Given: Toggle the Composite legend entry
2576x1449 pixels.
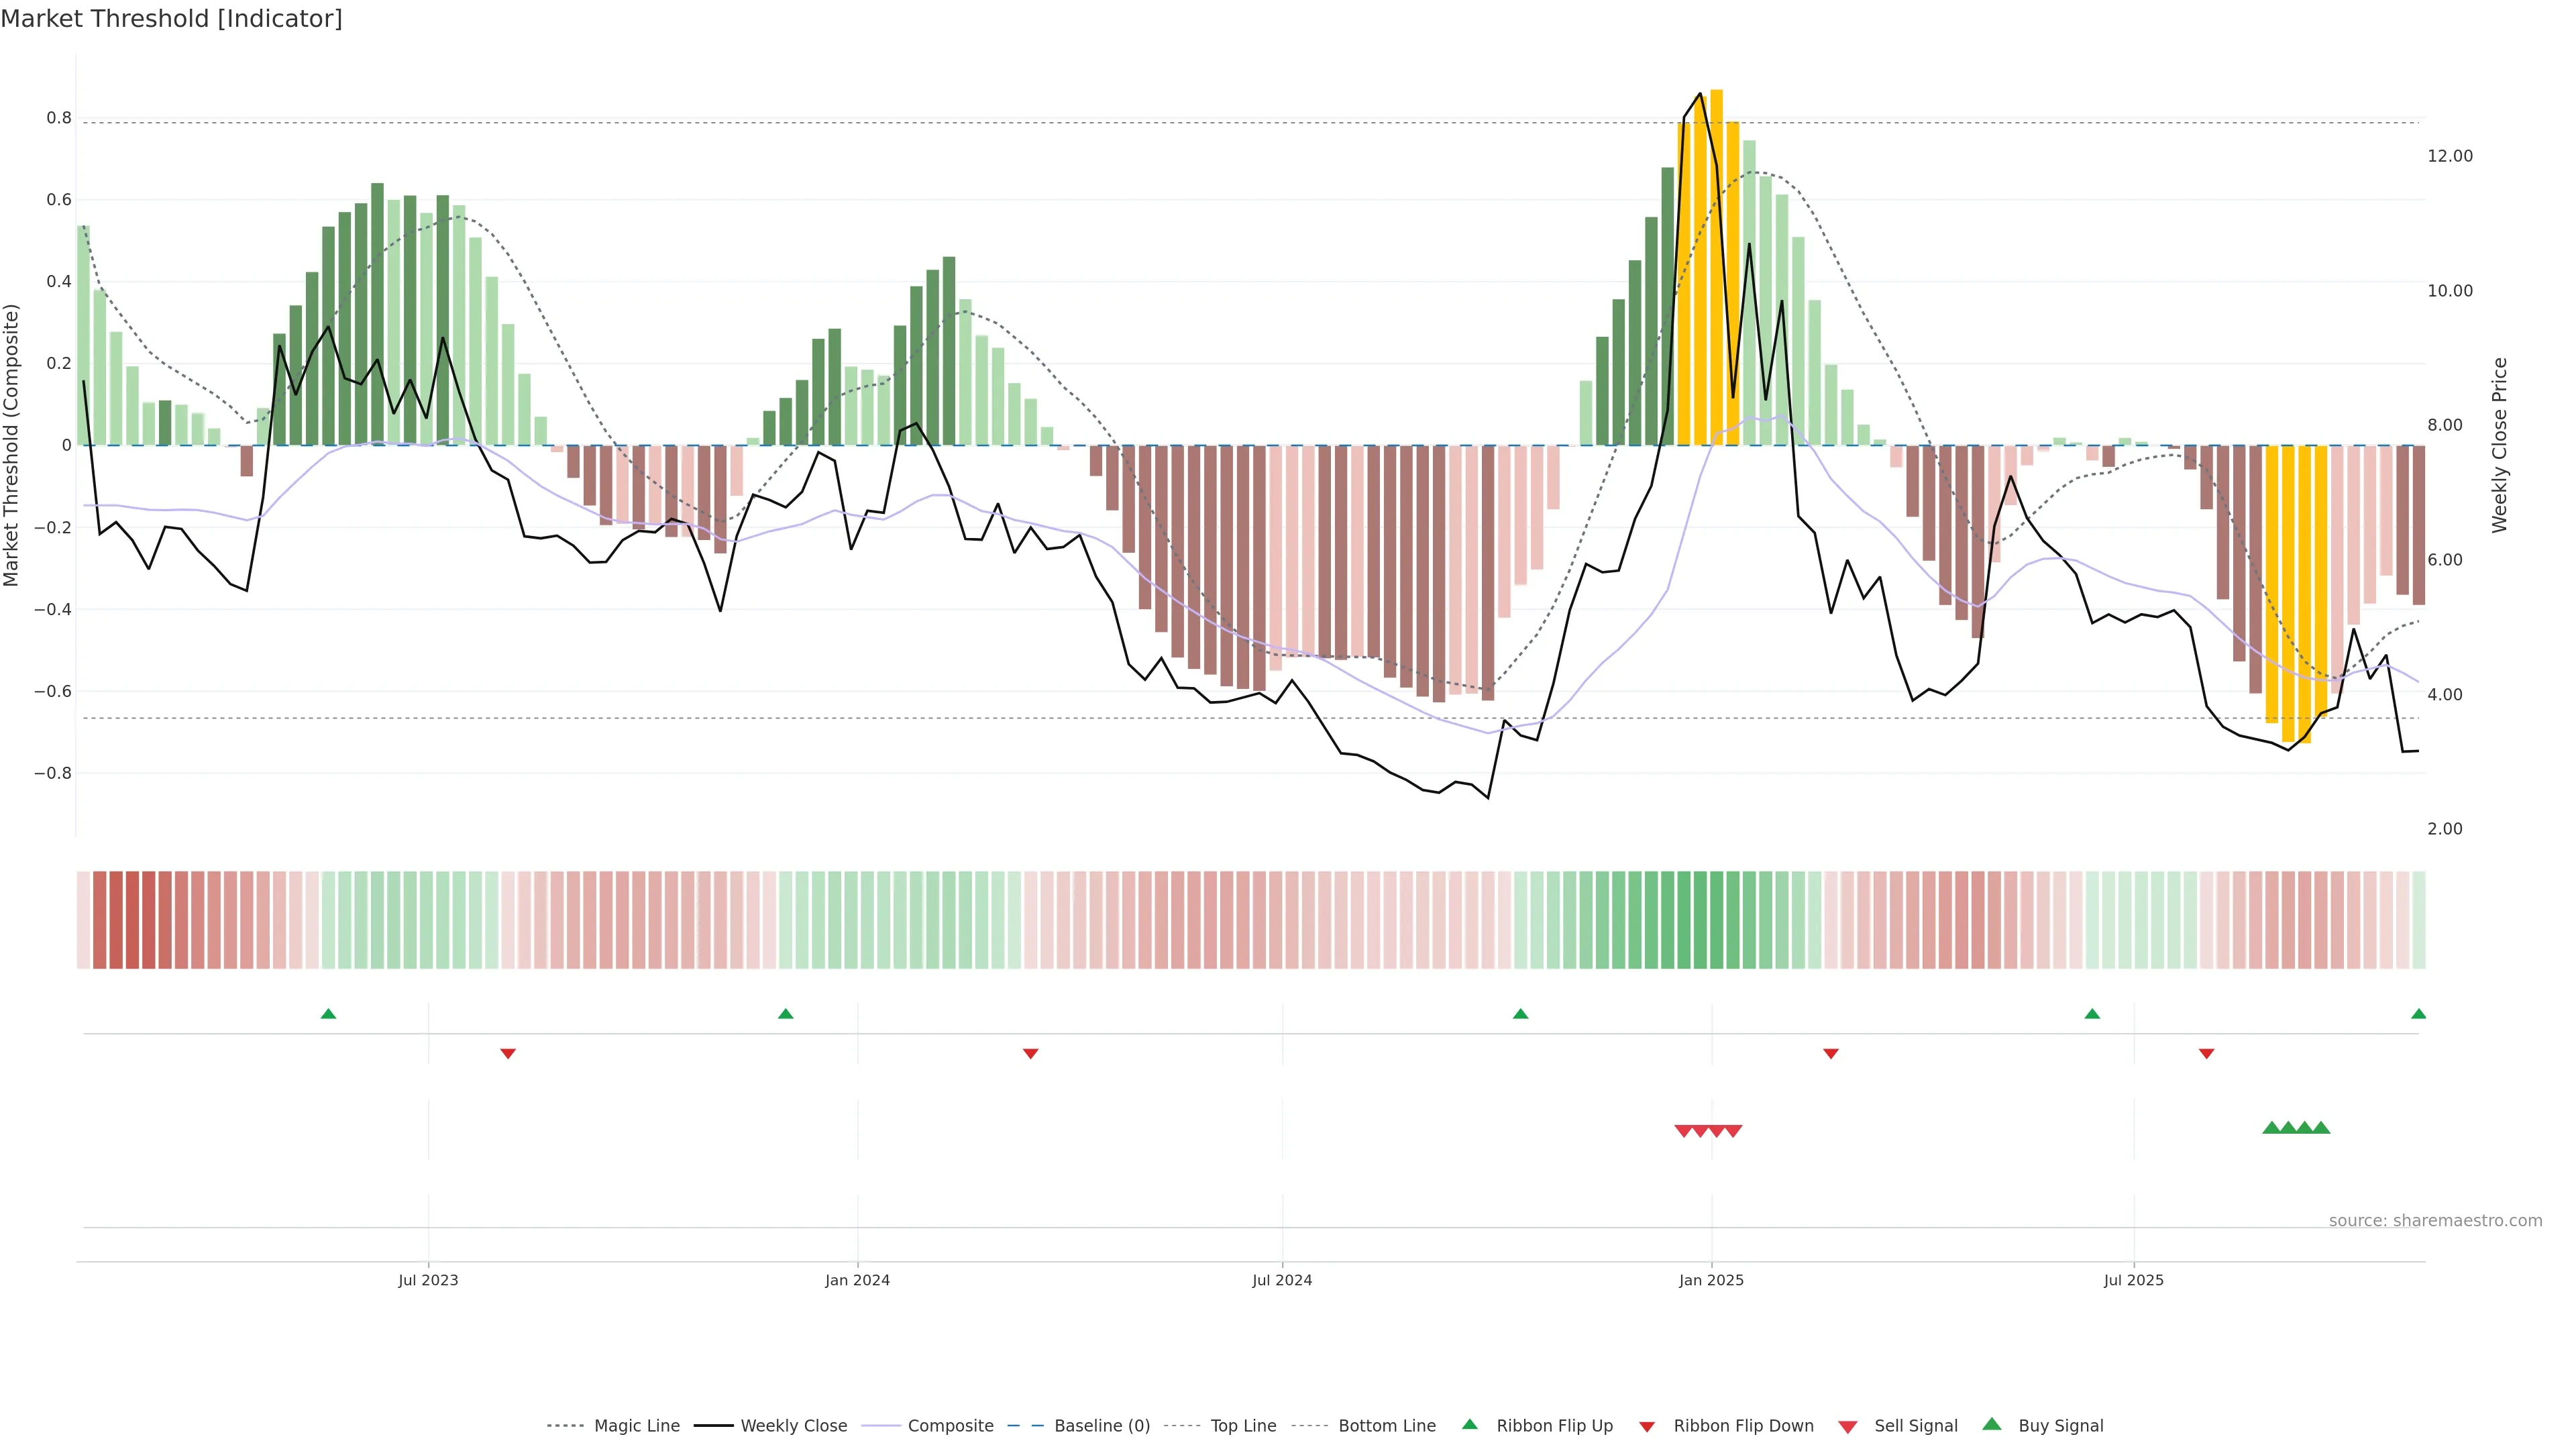Looking at the screenshot, I should point(950,1426).
